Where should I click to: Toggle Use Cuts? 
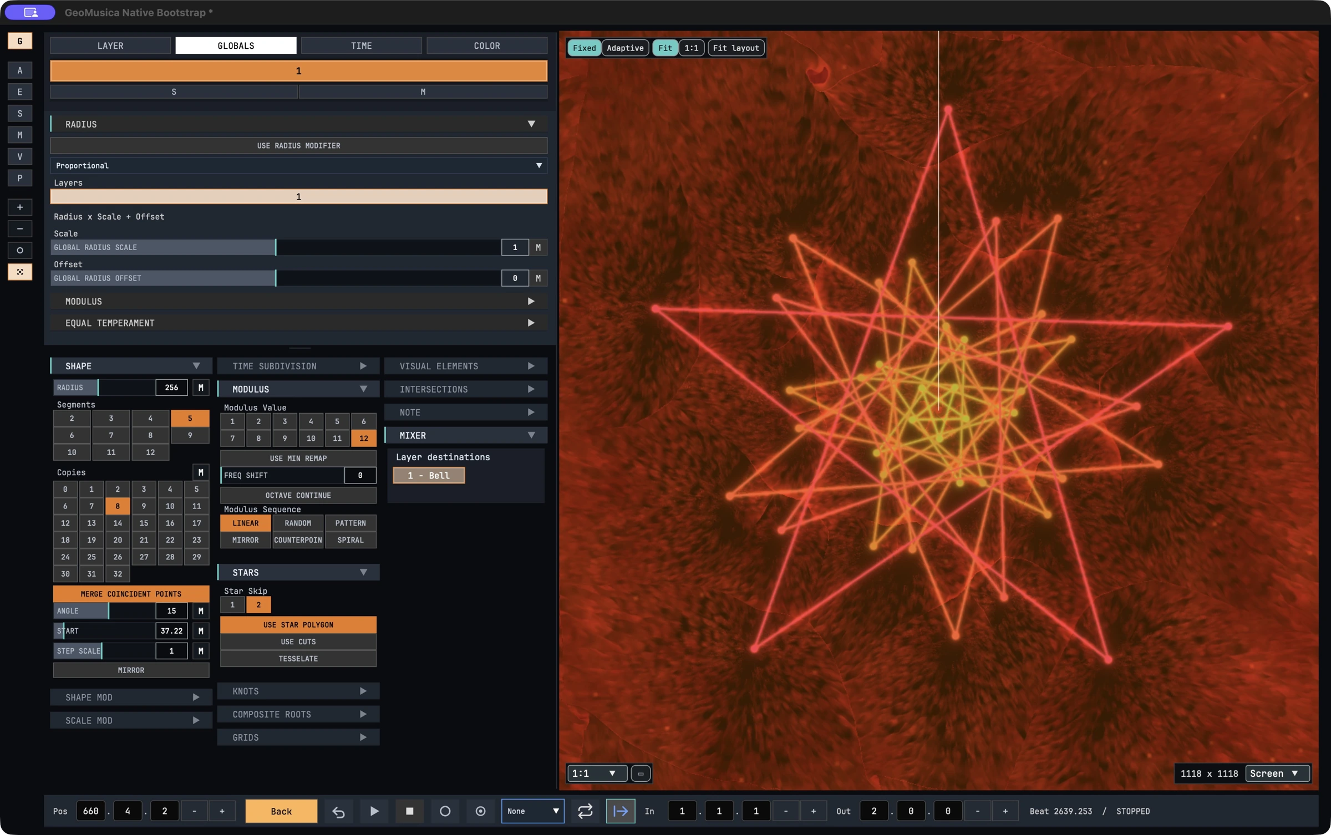coord(298,642)
